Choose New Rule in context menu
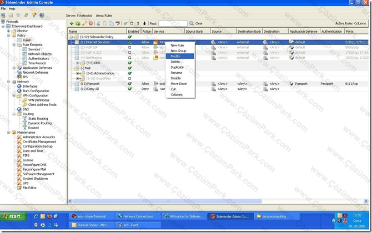Image resolution: width=372 pixels, height=233 pixels. coord(180,45)
